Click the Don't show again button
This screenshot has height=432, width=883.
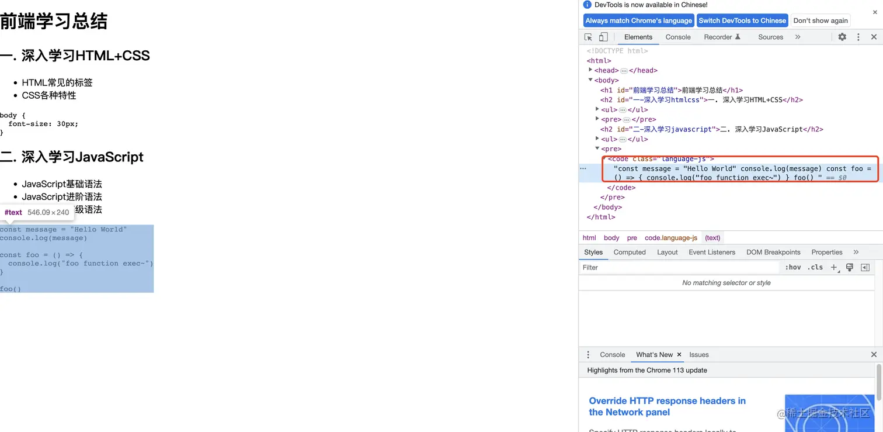point(821,20)
